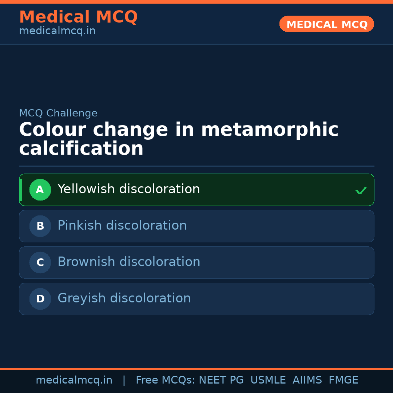Collapse the highlighted correct answer panel
This screenshot has width=393, height=393.
coord(196,190)
